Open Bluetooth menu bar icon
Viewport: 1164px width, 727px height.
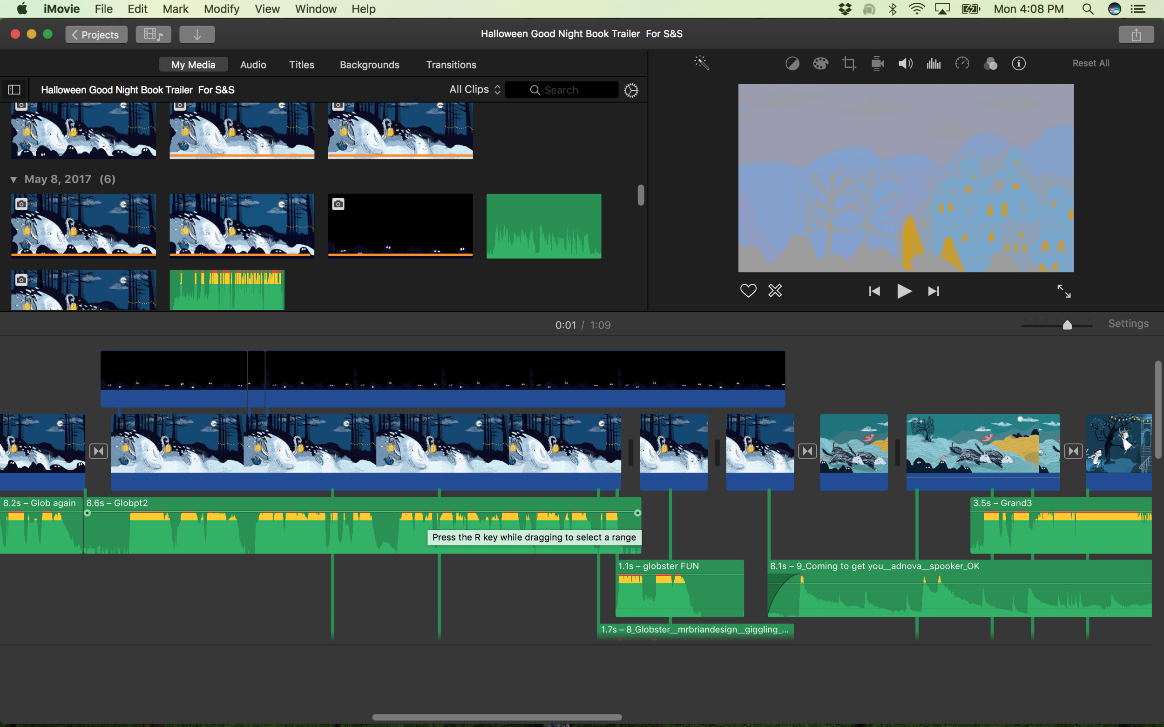point(893,9)
